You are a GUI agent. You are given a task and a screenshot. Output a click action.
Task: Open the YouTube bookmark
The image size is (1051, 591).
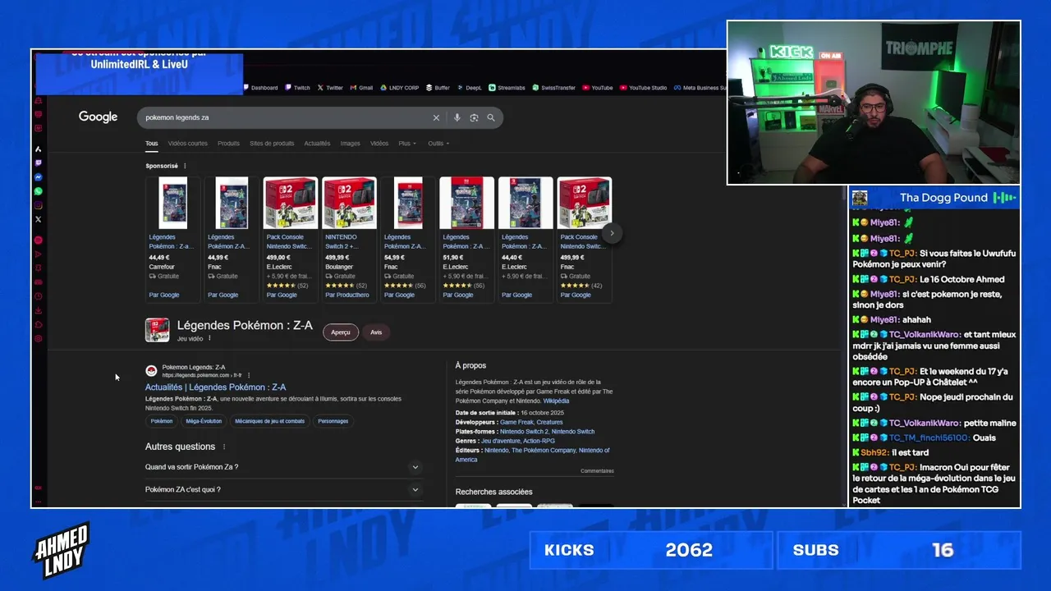(598, 88)
